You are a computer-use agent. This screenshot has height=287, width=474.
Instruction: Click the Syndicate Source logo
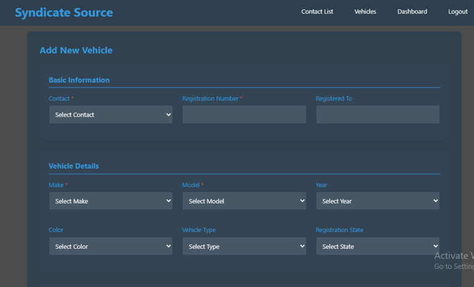pos(64,12)
